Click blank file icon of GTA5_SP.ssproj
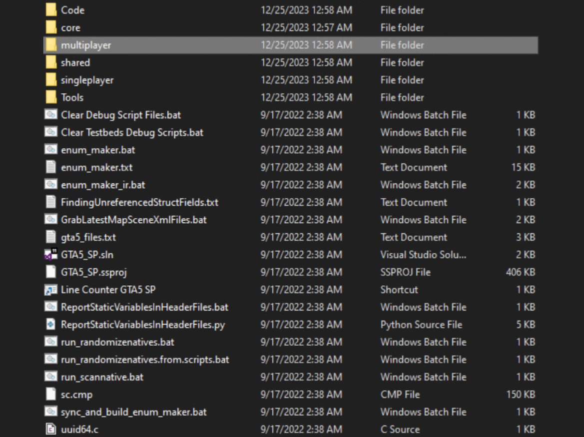 point(50,272)
